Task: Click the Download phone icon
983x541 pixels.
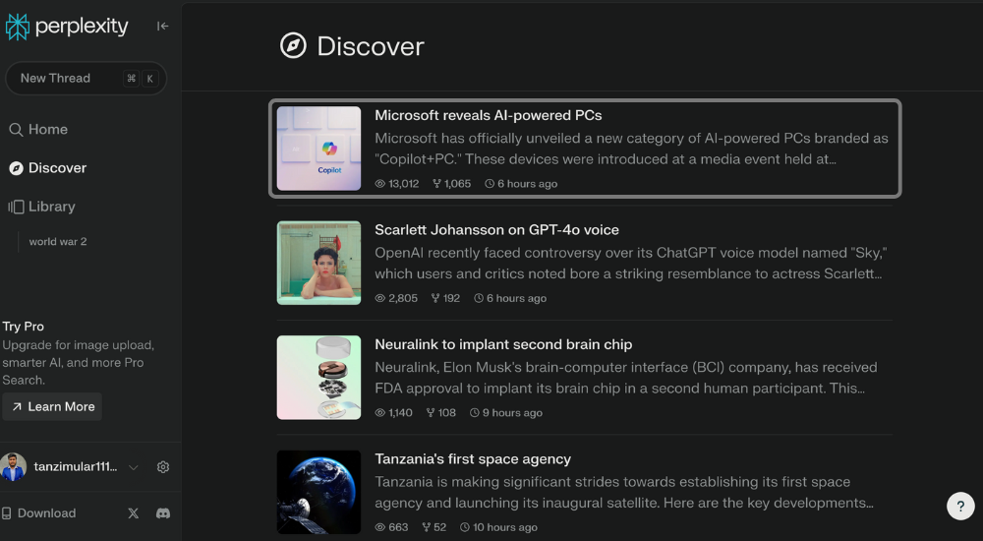Action: [7, 513]
